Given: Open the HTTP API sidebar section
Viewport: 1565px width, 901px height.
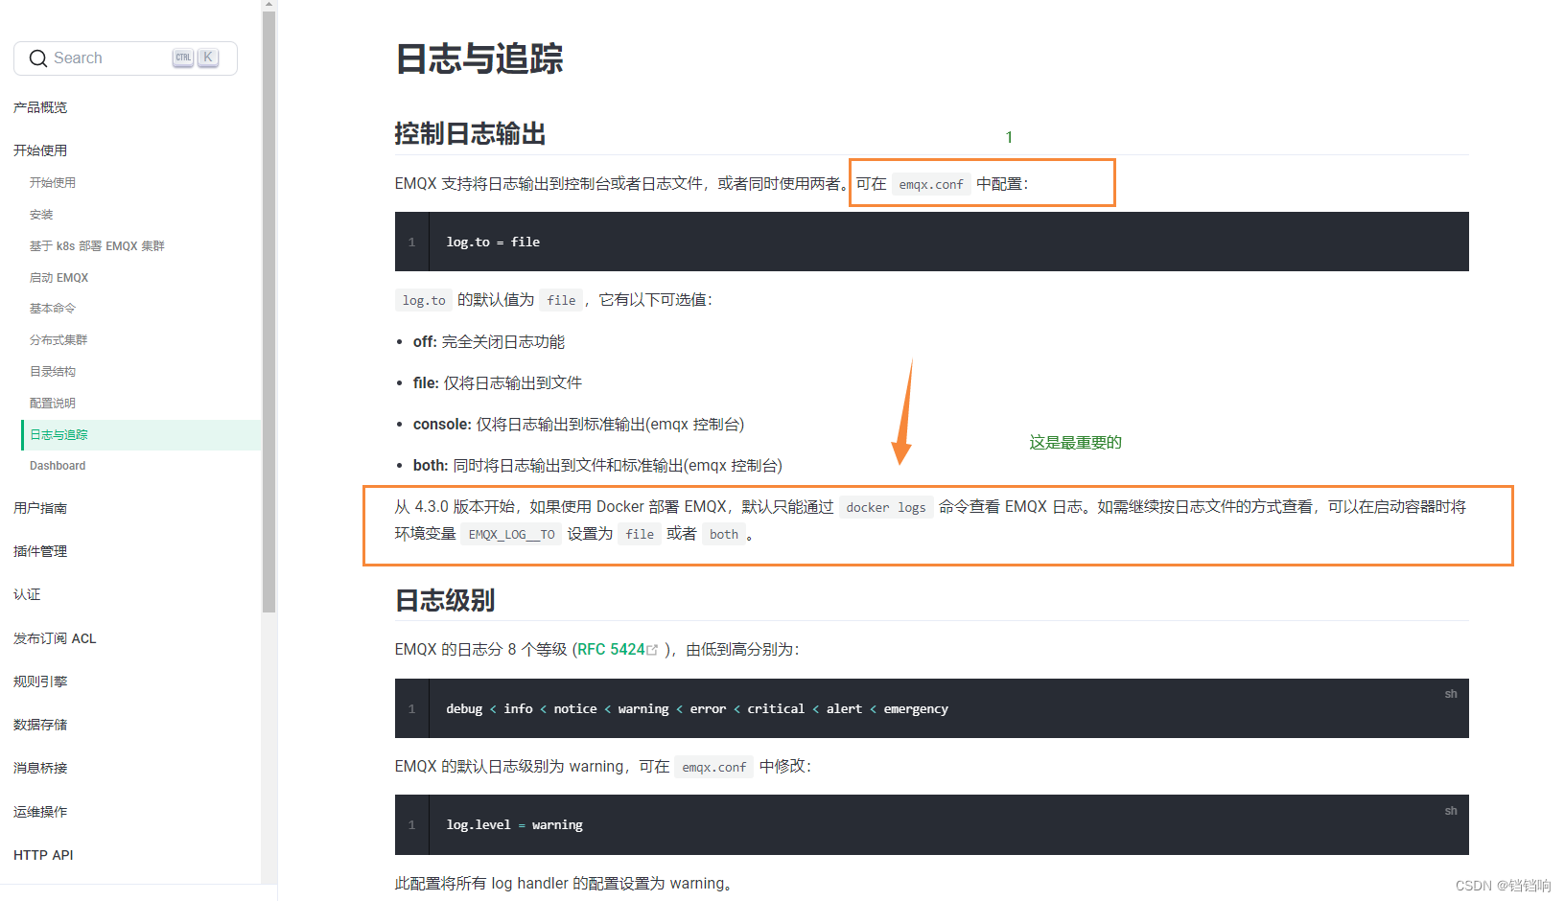Looking at the screenshot, I should click(43, 855).
